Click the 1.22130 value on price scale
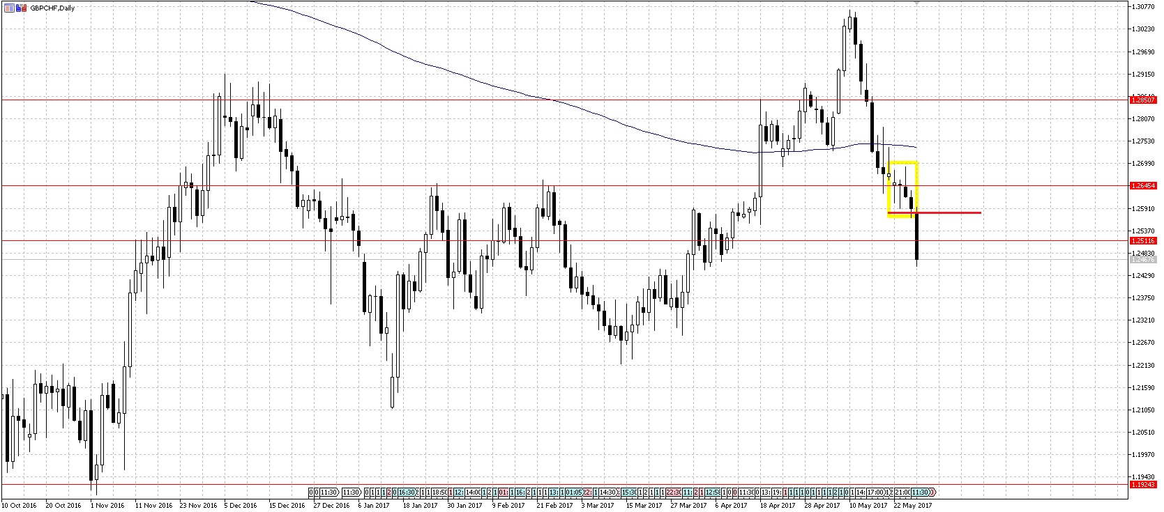1164x512 pixels. [1144, 365]
